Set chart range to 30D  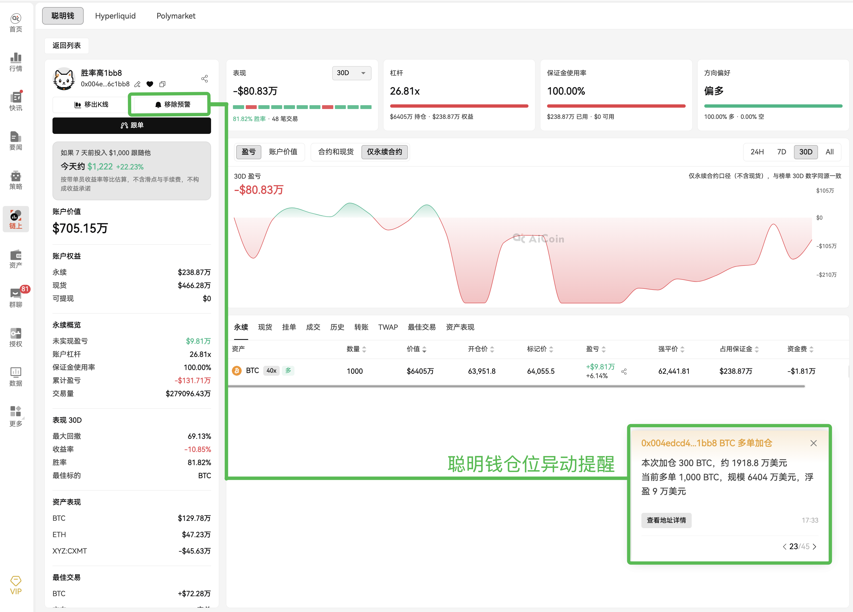(x=806, y=152)
